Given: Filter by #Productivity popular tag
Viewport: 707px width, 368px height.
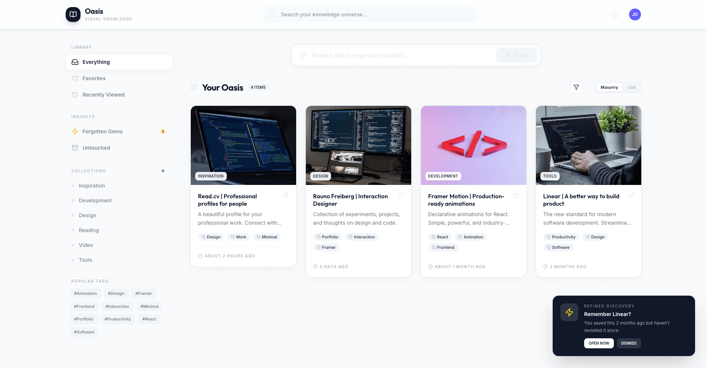Looking at the screenshot, I should pos(118,319).
